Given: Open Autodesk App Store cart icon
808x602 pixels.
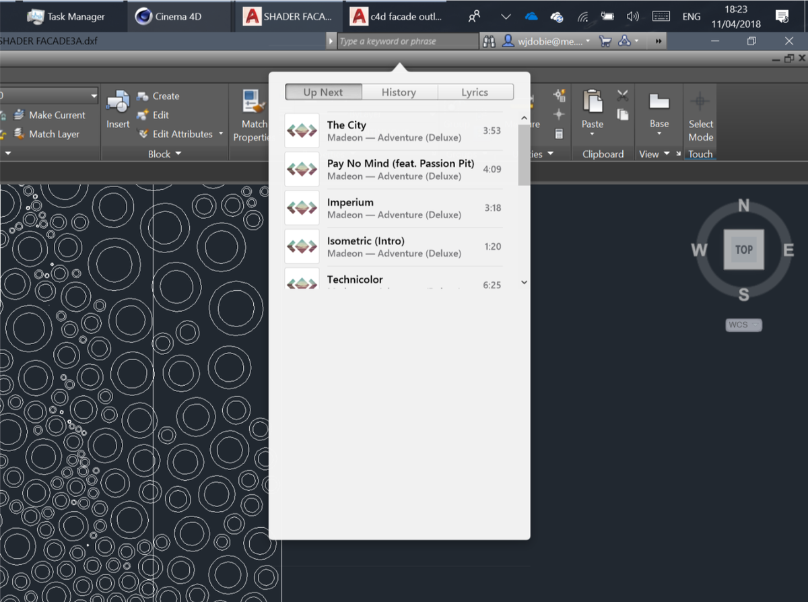Looking at the screenshot, I should pos(605,41).
